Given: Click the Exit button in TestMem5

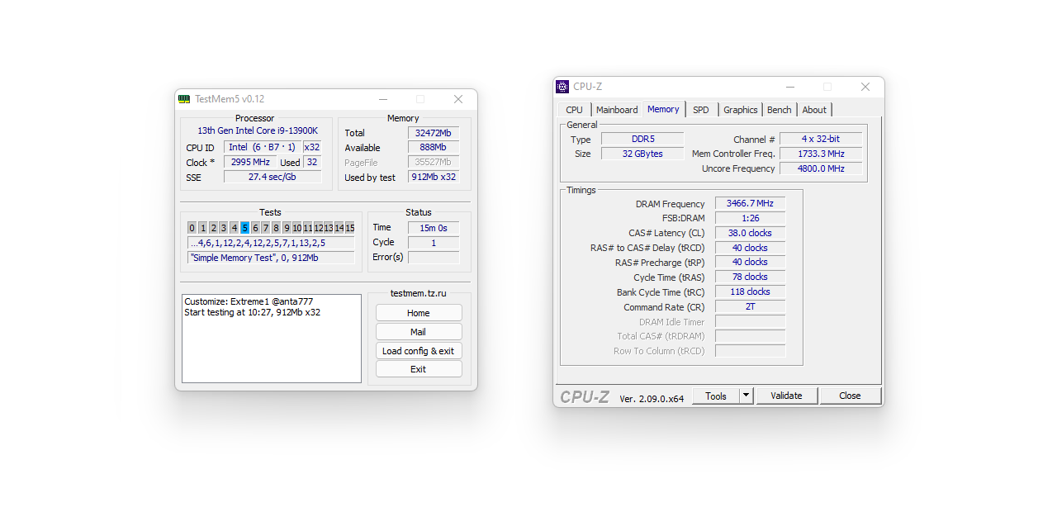Looking at the screenshot, I should 419,369.
